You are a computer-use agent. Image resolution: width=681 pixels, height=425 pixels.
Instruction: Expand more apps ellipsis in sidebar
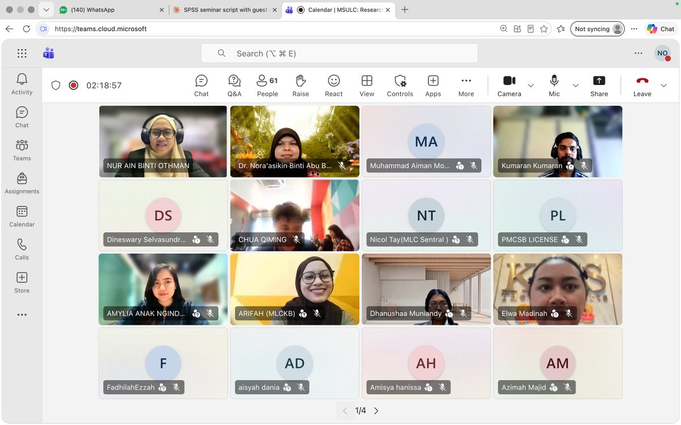[22, 315]
